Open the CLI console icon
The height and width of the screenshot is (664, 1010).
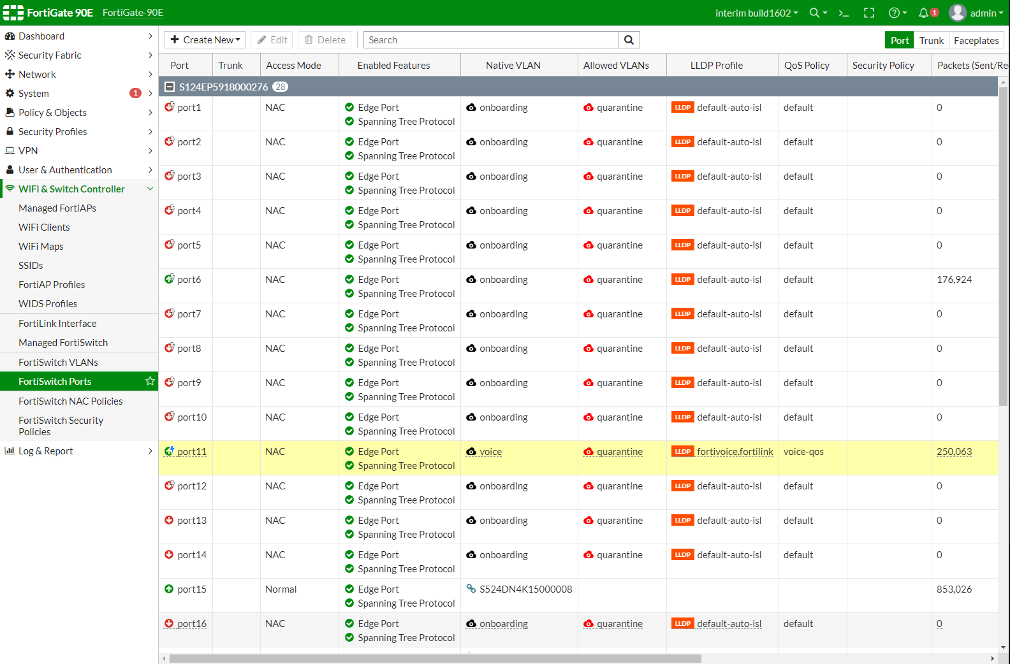[x=844, y=13]
